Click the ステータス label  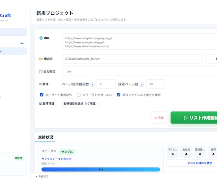coord(49,151)
